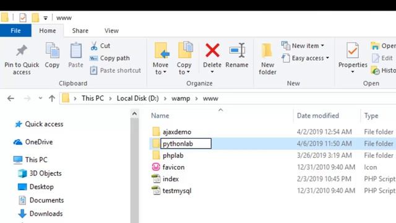Click the Forward navigation arrow
The height and width of the screenshot is (223, 396).
click(x=27, y=98)
